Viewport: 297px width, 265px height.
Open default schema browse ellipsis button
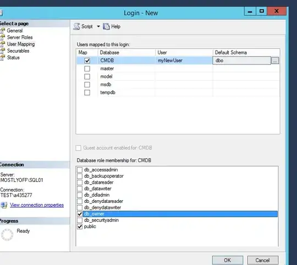tap(275, 61)
